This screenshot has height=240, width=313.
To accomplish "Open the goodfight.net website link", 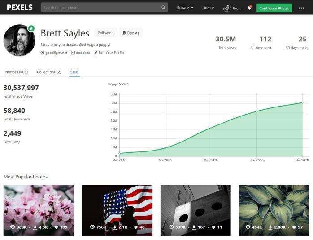I will 56,53.
